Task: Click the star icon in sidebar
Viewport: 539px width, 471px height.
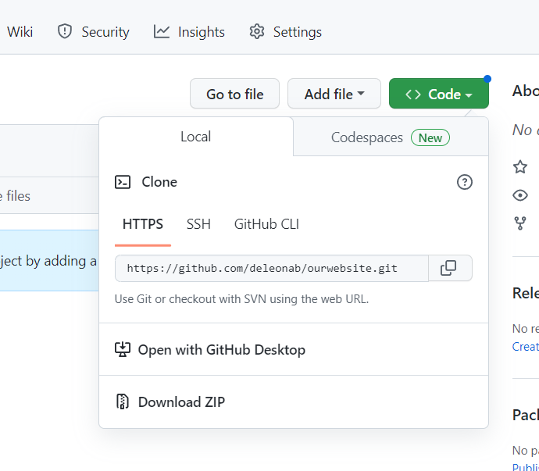Action: (x=520, y=167)
